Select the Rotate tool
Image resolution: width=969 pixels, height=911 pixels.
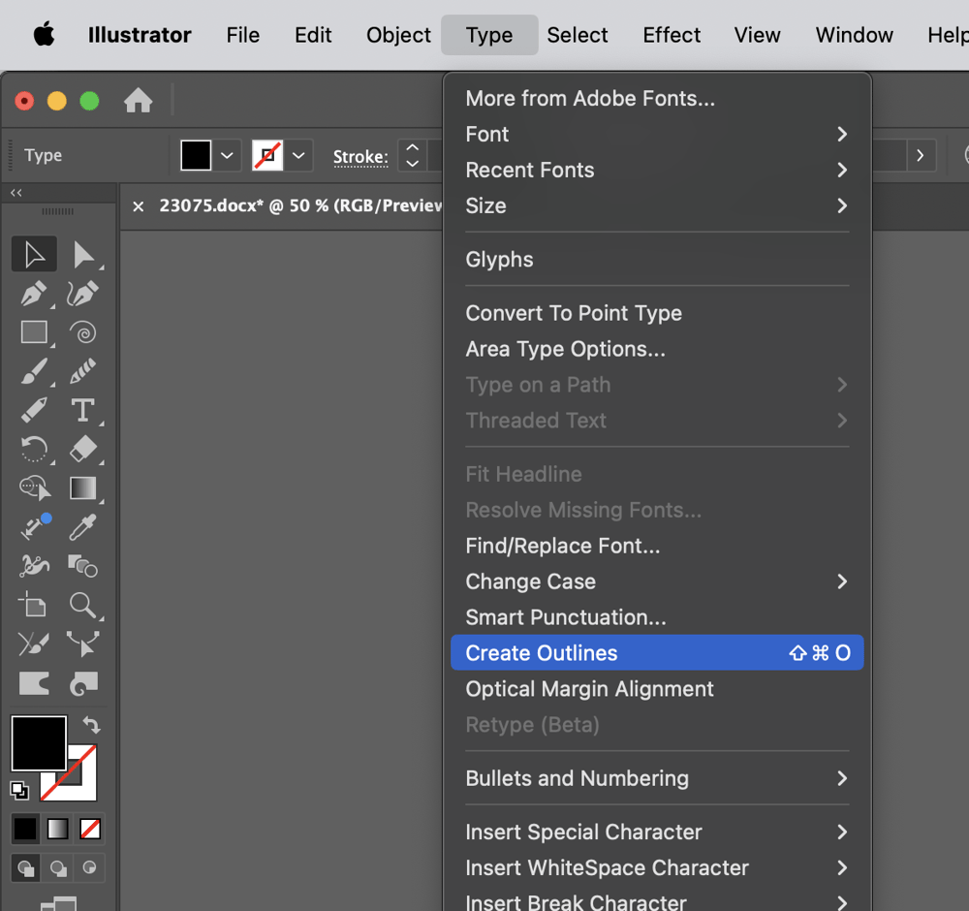[34, 450]
